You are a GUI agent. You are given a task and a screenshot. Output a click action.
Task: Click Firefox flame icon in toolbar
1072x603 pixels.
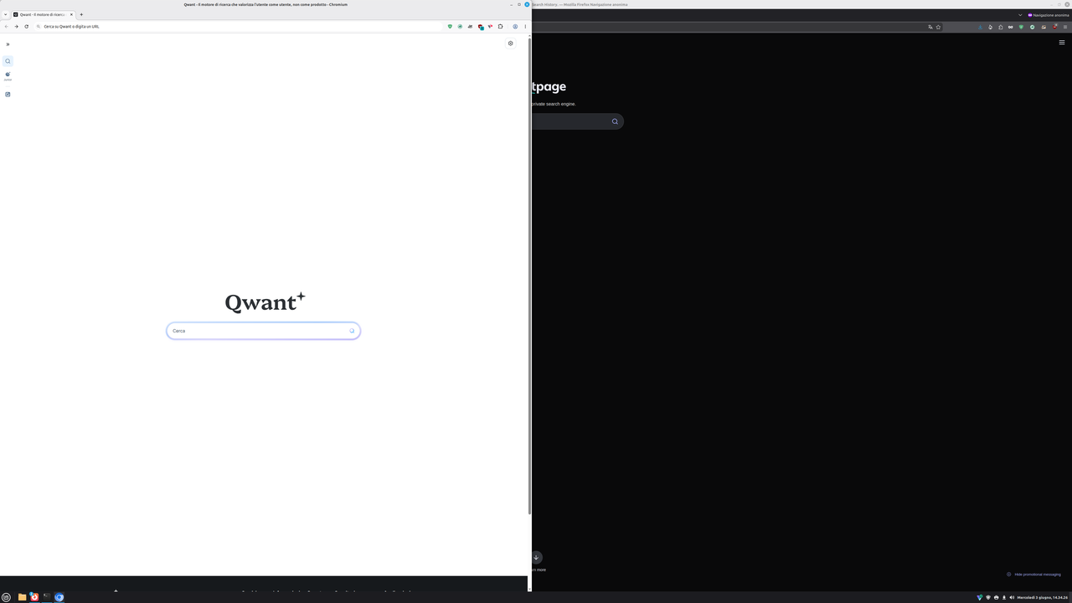(x=990, y=27)
